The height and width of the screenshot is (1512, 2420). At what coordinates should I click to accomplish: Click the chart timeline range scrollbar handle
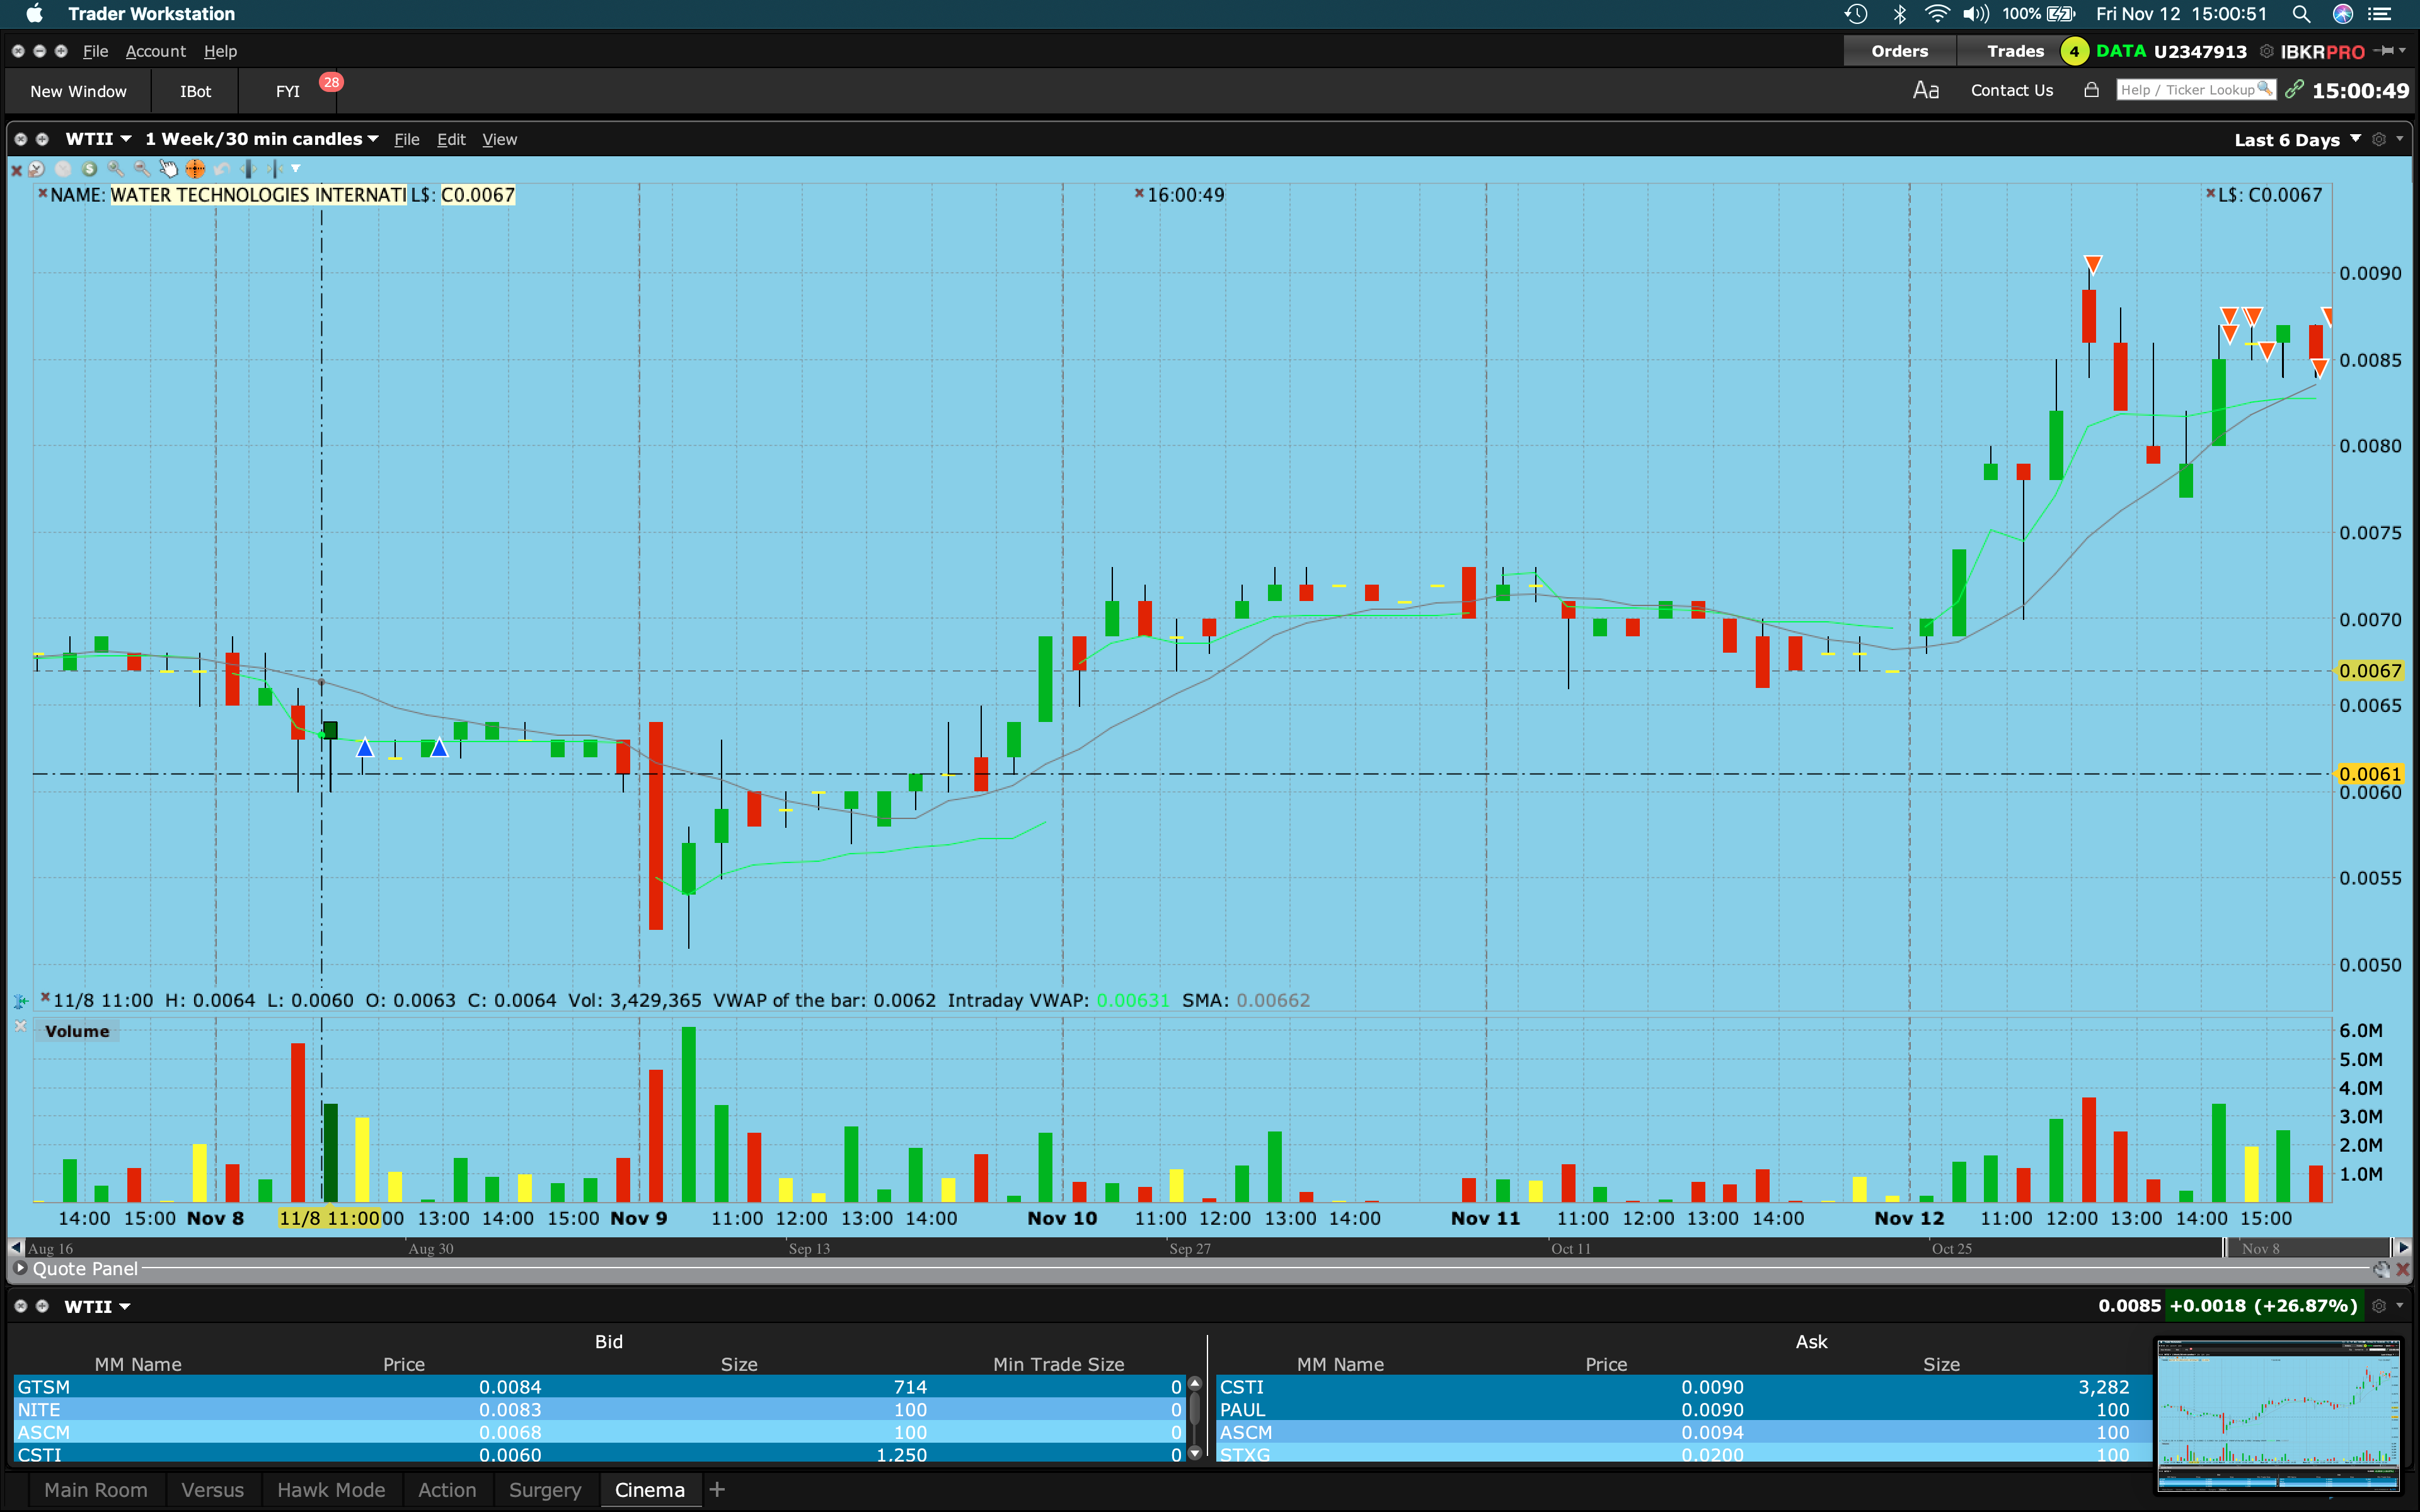tap(2308, 1248)
